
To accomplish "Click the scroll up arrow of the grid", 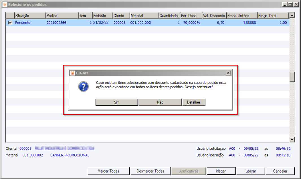I will [292, 15].
